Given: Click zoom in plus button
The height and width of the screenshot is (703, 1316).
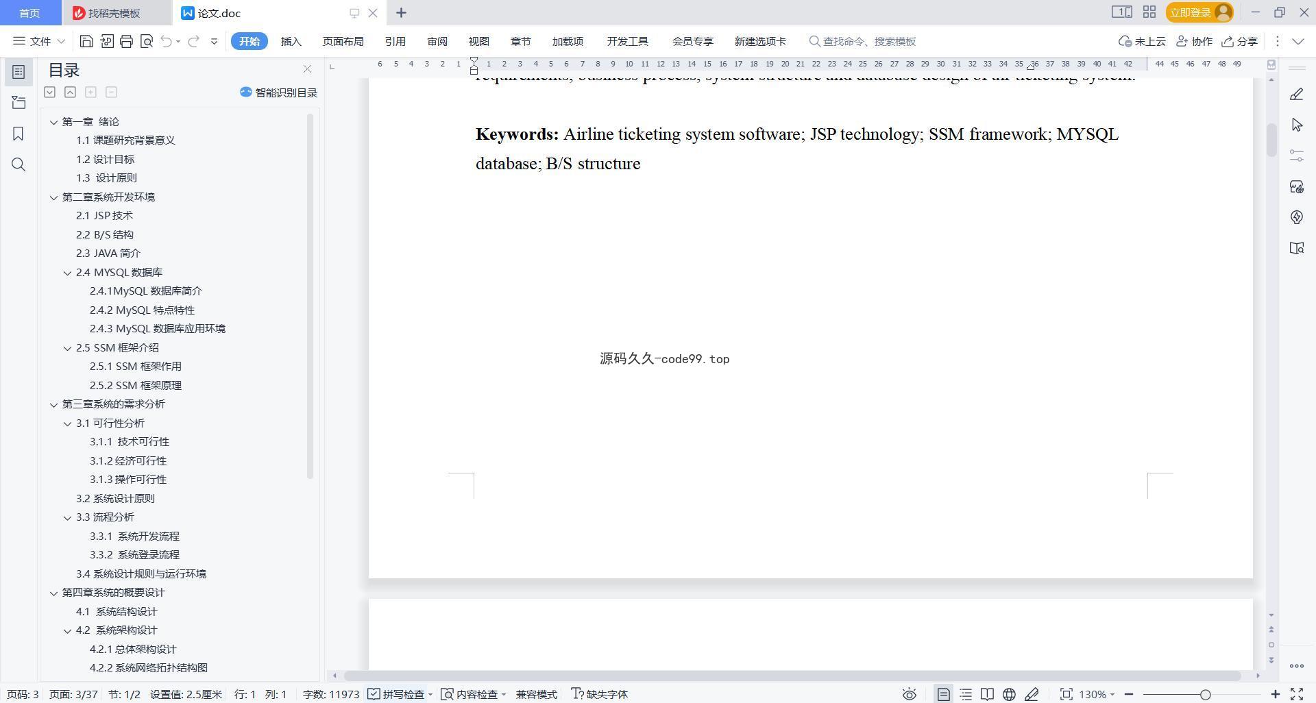Looking at the screenshot, I should tap(1275, 694).
